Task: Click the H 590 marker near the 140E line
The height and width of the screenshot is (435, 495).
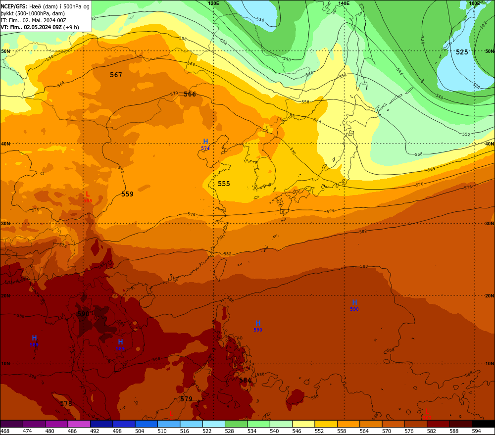Action: [x=354, y=305]
